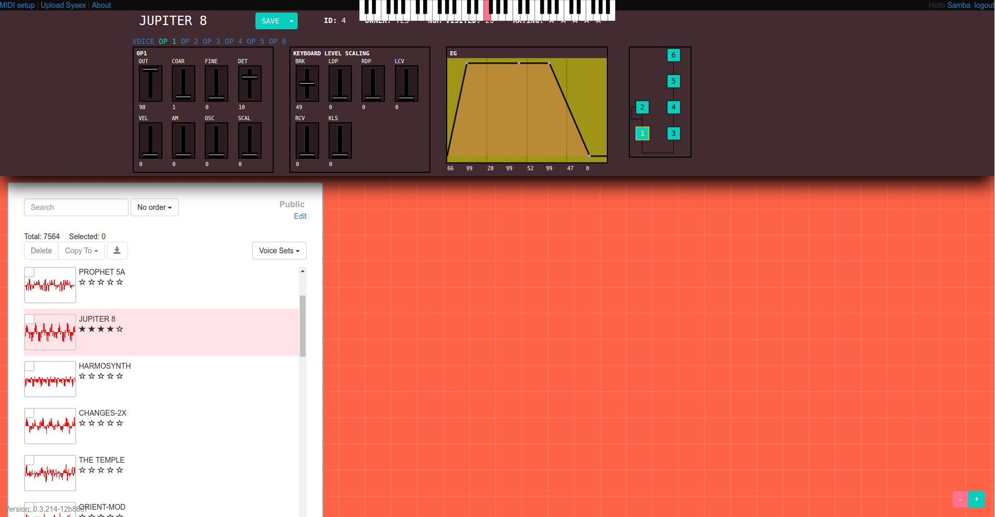995x517 pixels.
Task: Click the Edit link under Public
Action: click(300, 216)
